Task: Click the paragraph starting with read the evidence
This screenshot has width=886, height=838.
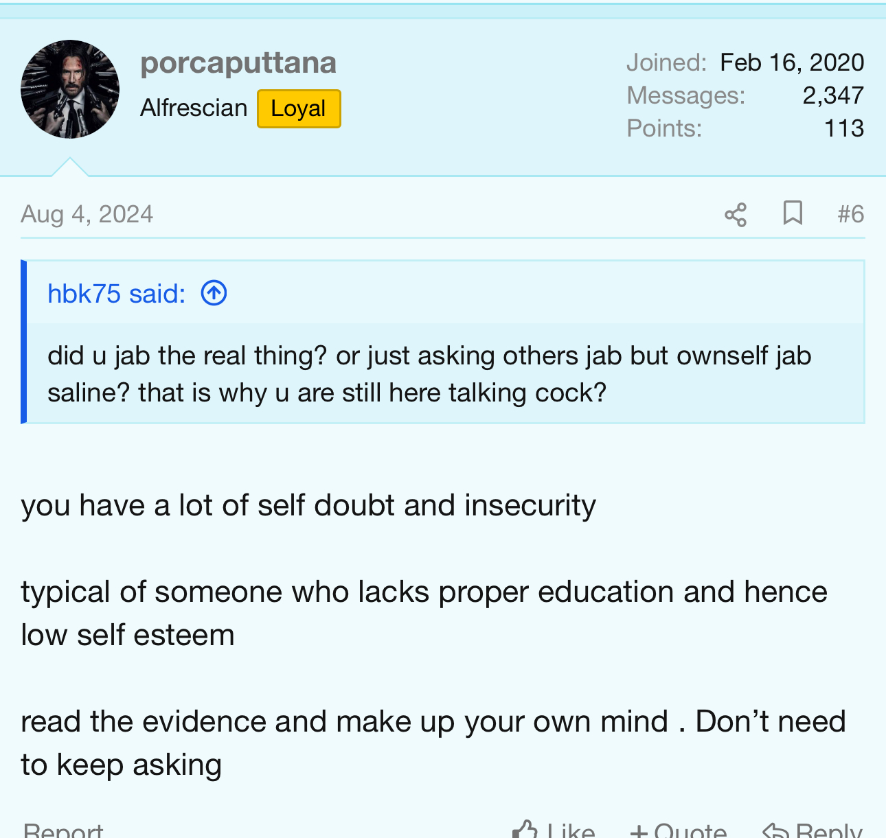Action: (x=433, y=743)
